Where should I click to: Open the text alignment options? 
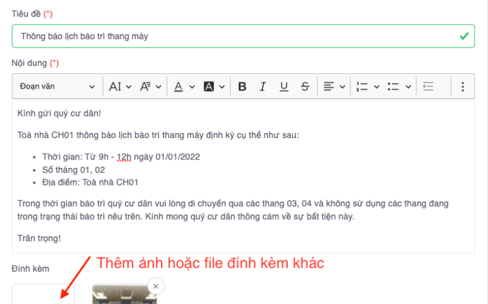coord(333,87)
